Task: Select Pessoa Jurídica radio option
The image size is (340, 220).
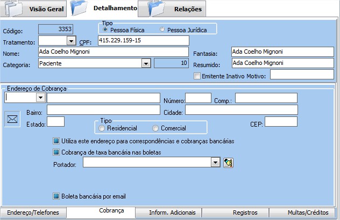Action: (162, 29)
